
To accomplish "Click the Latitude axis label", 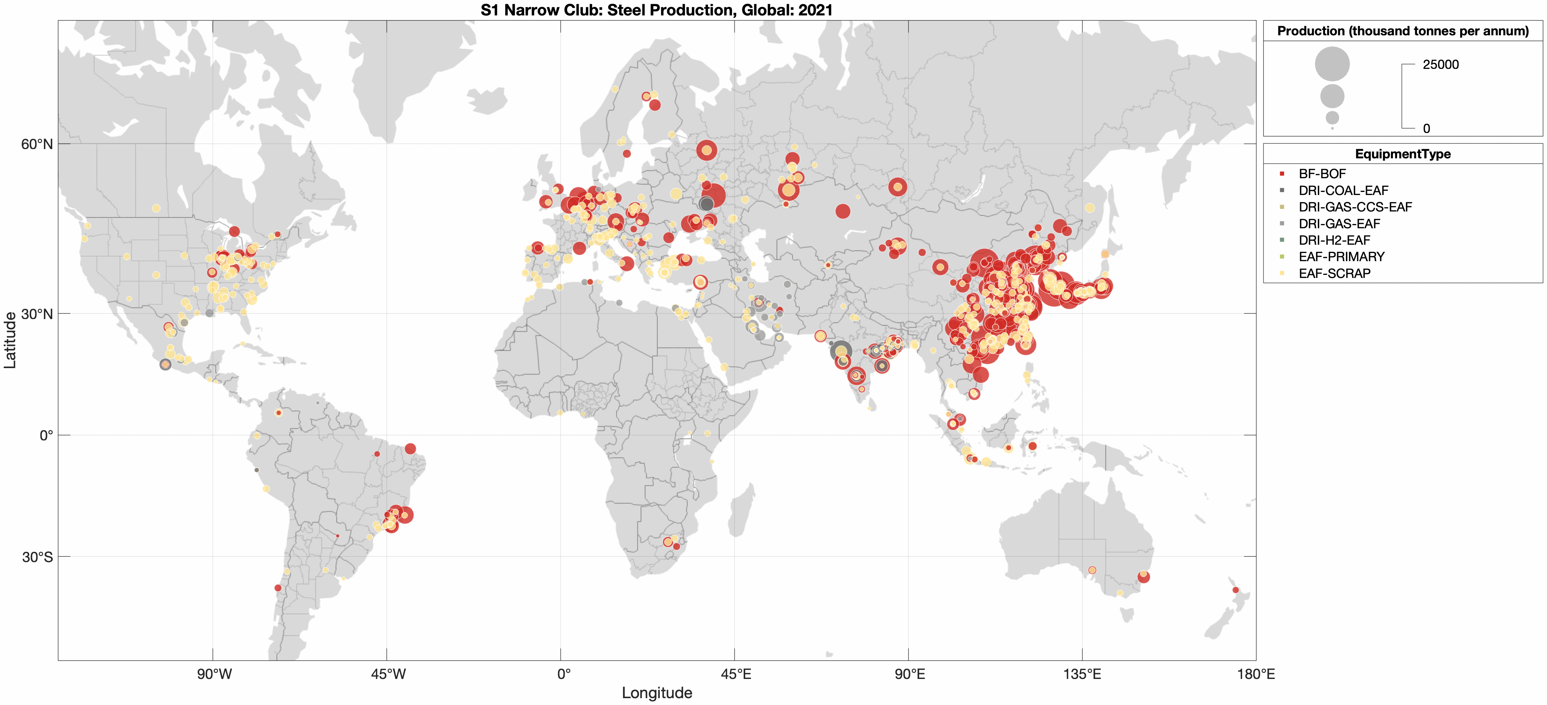I will (x=10, y=340).
